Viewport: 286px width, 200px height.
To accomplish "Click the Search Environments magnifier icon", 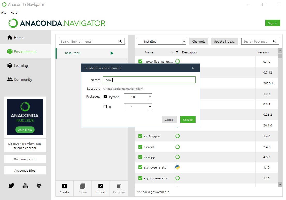I will (x=120, y=41).
